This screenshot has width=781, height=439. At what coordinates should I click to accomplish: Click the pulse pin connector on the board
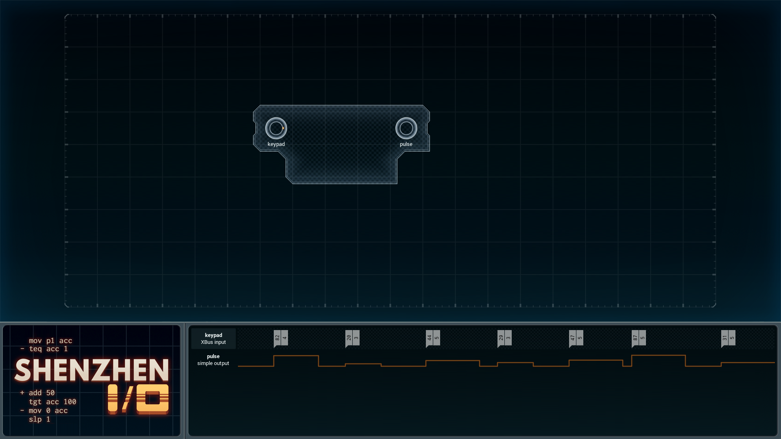point(406,128)
